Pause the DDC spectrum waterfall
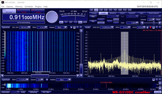This screenshot has width=162, height=94. 71,27
